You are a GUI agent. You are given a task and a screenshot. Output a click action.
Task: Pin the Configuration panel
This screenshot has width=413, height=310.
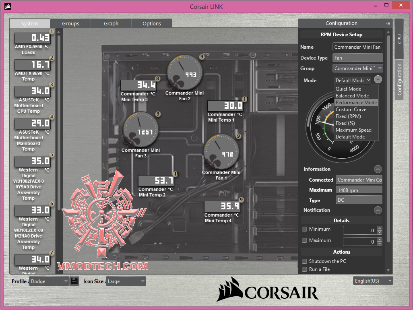point(388,23)
